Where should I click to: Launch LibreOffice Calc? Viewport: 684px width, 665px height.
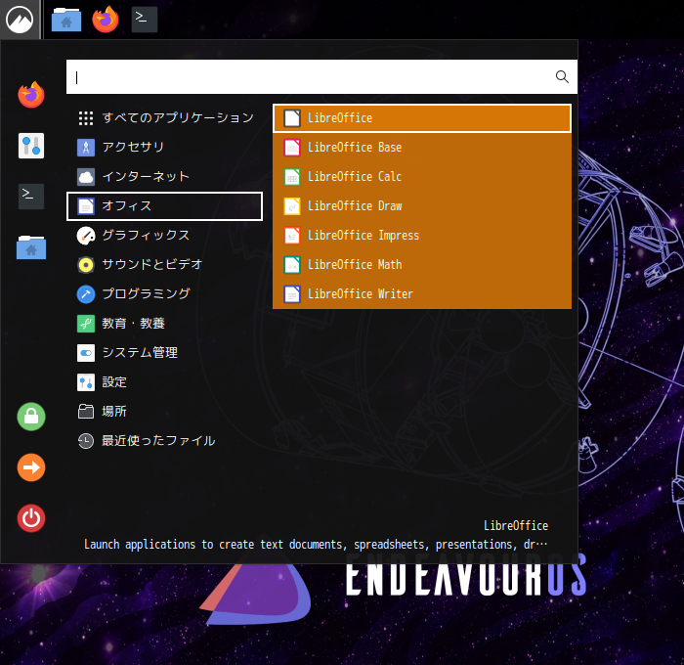(x=422, y=176)
